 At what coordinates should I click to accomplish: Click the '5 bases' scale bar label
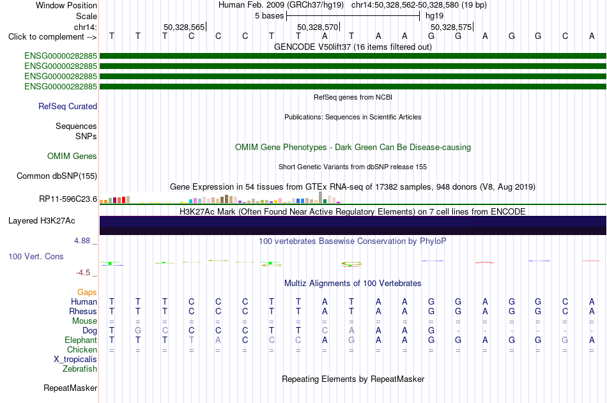(269, 16)
